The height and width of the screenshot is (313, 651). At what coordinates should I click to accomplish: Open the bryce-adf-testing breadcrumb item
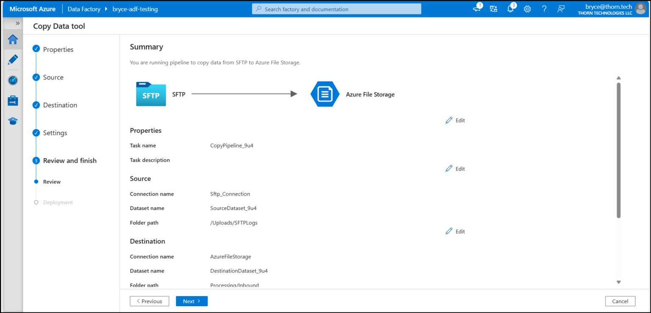click(135, 8)
